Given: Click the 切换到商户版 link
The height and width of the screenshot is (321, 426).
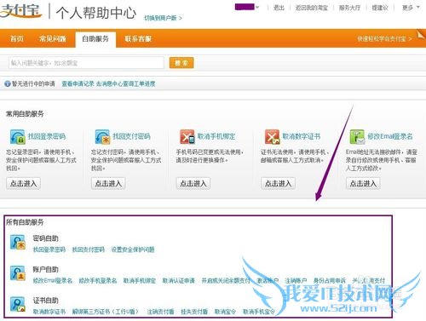Looking at the screenshot, I should [x=163, y=18].
